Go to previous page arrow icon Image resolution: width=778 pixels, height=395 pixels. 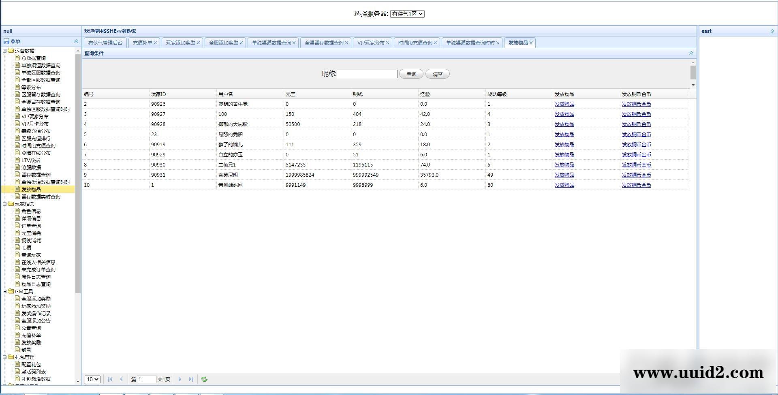[x=121, y=379]
